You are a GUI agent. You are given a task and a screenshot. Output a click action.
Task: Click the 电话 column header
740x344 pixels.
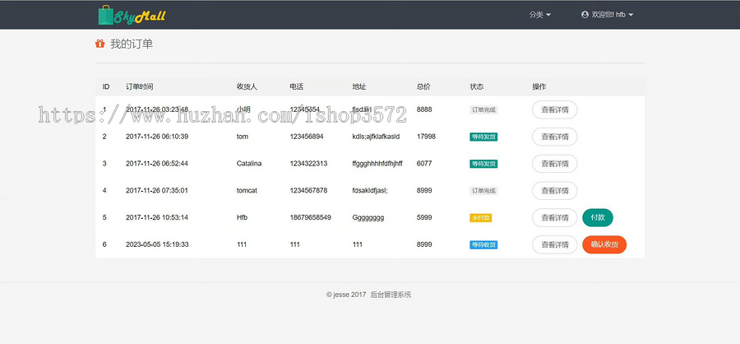(x=296, y=87)
